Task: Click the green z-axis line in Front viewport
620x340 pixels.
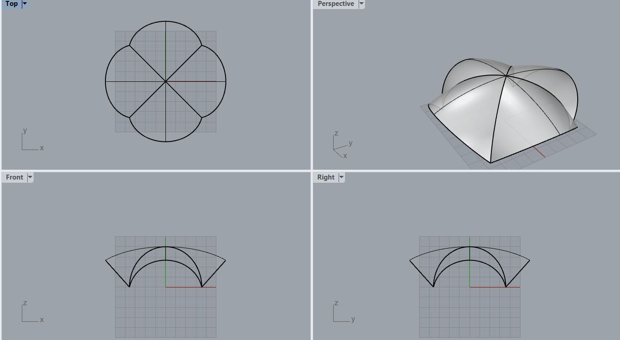Action: pyautogui.click(x=165, y=261)
